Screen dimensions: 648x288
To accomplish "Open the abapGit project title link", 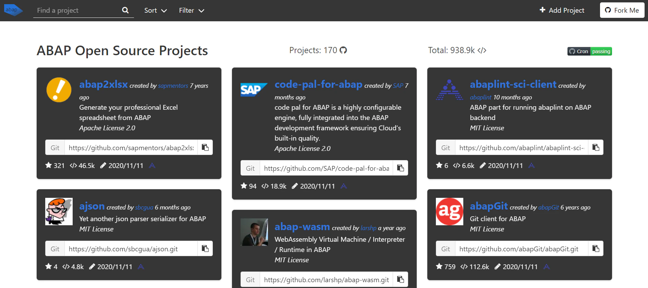I will click(x=489, y=206).
